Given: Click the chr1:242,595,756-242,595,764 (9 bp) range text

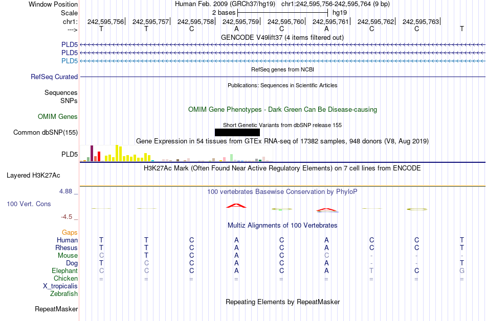Looking at the screenshot, I should 336,4.
